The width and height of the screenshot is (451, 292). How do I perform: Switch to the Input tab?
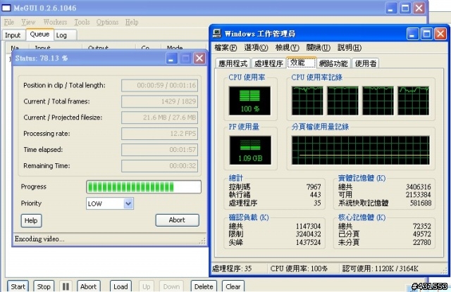coord(13,35)
